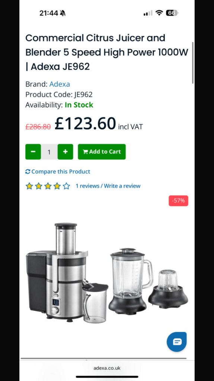Click Write a review link

[122, 186]
